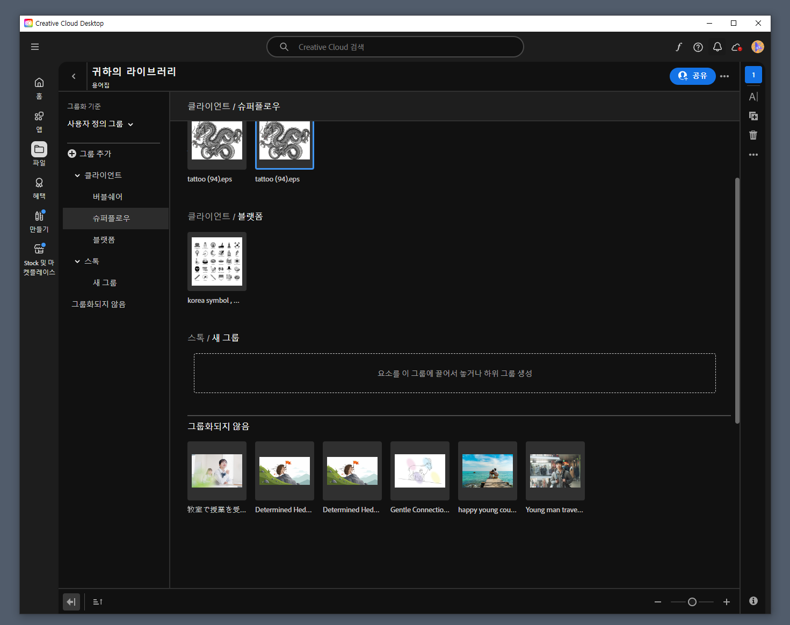Open the hamburger menu icon
790x625 pixels.
(35, 47)
